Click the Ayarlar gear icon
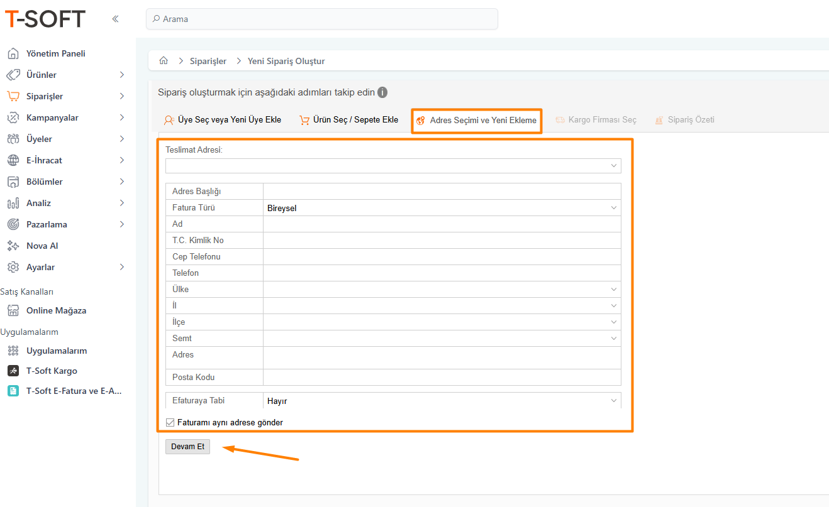The width and height of the screenshot is (829, 507). pyautogui.click(x=13, y=267)
